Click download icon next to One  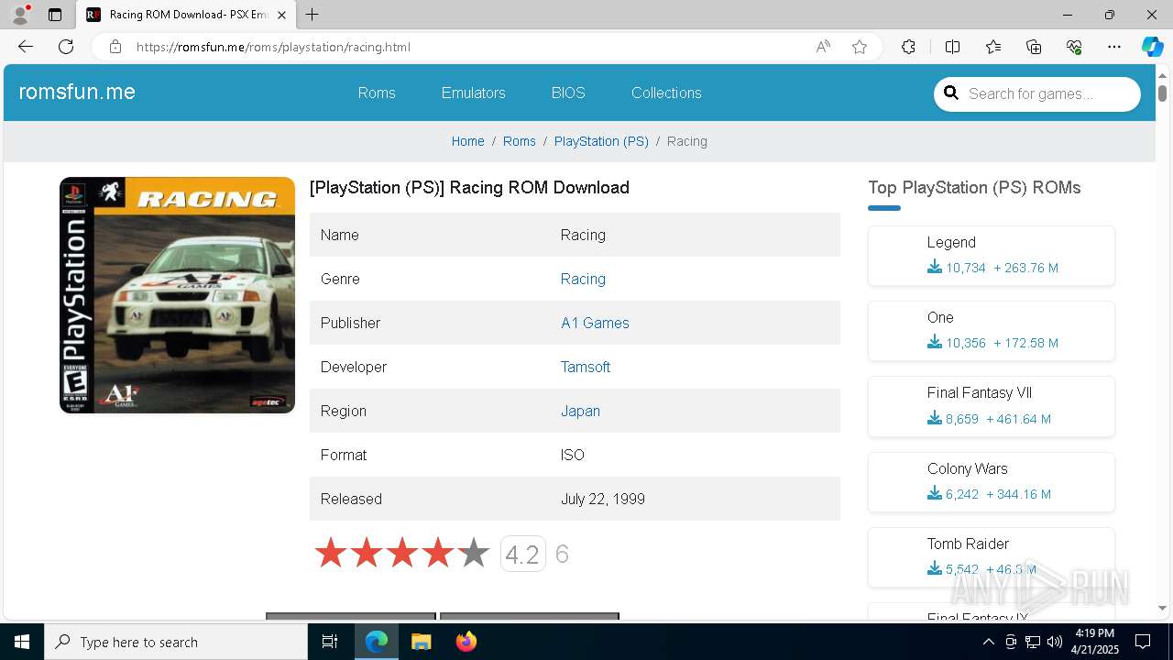click(x=935, y=342)
